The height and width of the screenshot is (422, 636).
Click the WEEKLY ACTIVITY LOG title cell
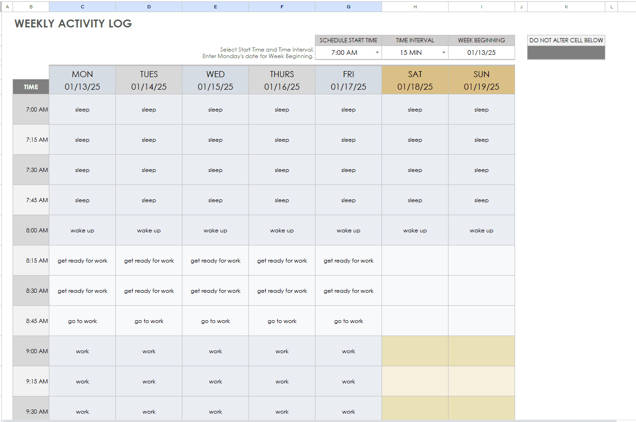(x=73, y=24)
